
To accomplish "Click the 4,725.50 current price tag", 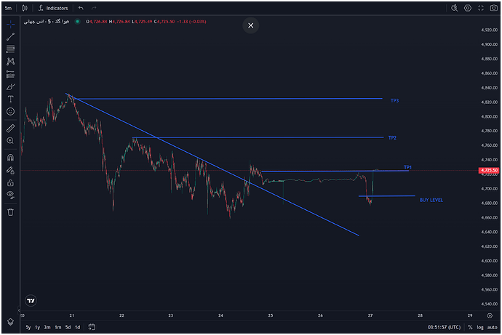I will [489, 170].
